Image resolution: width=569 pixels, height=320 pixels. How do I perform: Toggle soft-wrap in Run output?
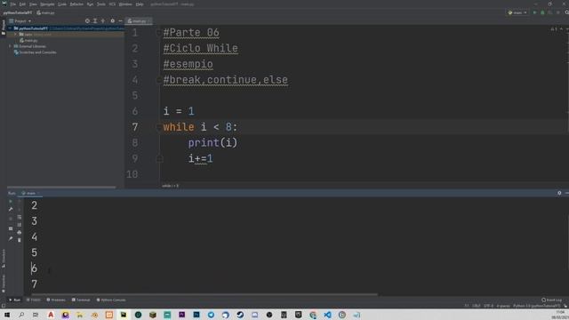pos(20,217)
